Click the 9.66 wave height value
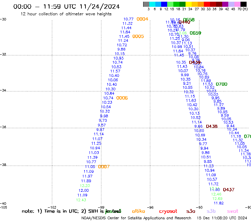The image size is (251, 221). point(198,126)
